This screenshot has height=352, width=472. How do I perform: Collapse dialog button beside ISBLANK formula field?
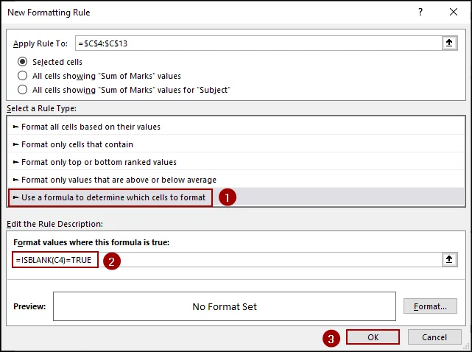click(449, 259)
